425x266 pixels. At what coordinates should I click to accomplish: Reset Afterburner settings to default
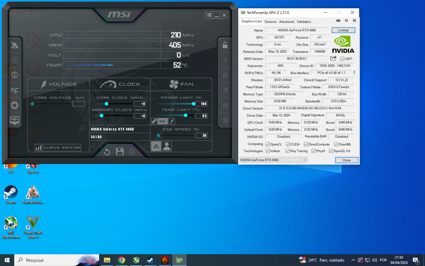point(107,152)
